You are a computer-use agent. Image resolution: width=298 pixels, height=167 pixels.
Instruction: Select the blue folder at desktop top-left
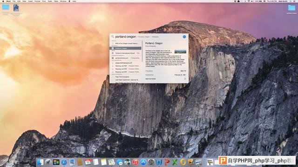coord(6,7)
